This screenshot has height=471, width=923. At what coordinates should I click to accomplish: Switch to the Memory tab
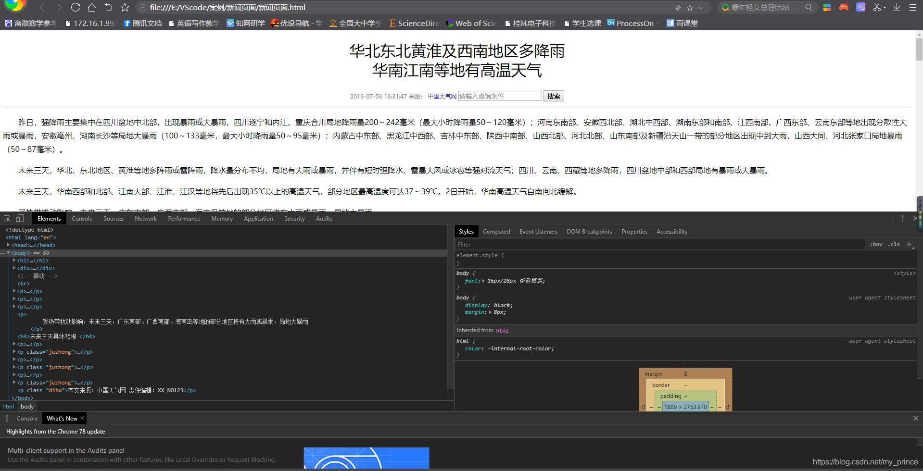(222, 219)
